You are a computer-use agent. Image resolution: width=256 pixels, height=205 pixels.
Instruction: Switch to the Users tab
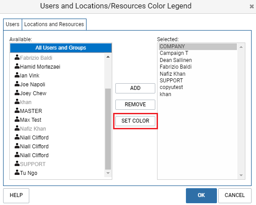[x=12, y=24]
